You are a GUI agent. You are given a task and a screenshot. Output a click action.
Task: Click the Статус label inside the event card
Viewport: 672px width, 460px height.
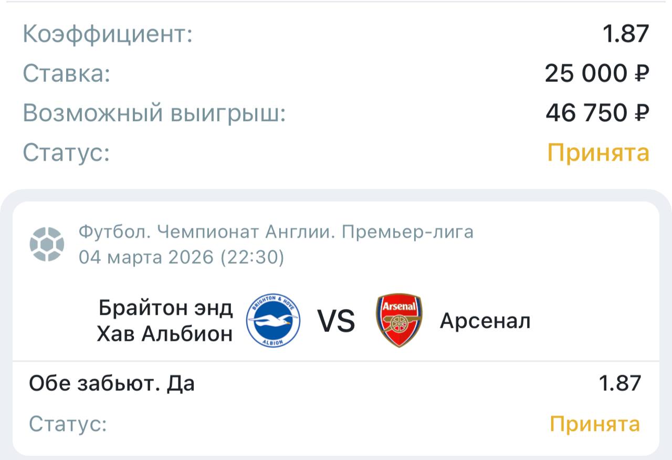(x=68, y=424)
